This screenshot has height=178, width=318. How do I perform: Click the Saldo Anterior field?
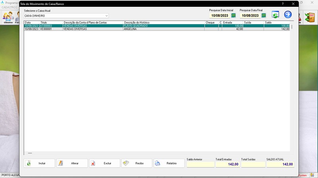point(200,164)
